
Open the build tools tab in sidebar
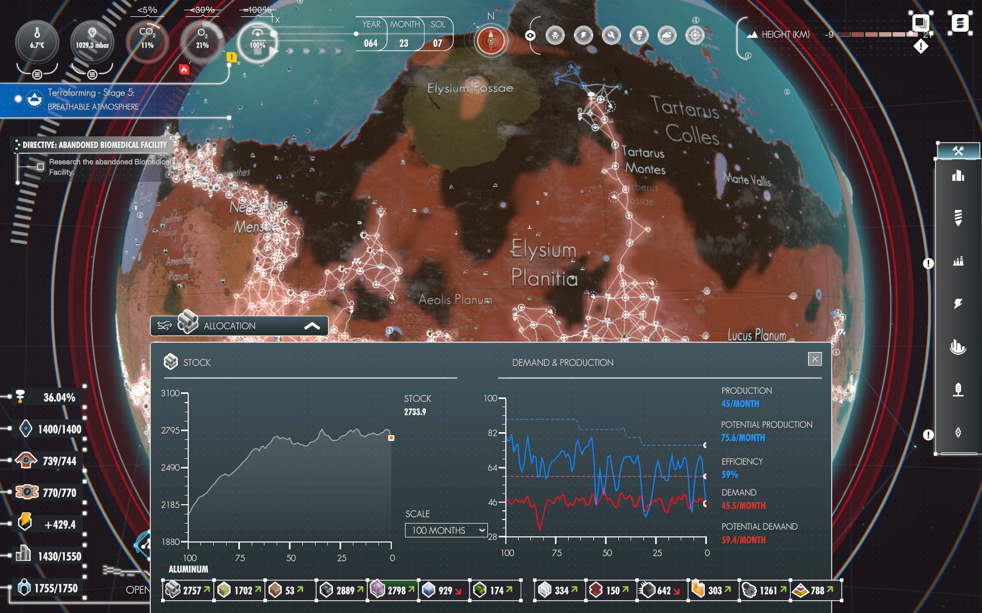point(958,151)
